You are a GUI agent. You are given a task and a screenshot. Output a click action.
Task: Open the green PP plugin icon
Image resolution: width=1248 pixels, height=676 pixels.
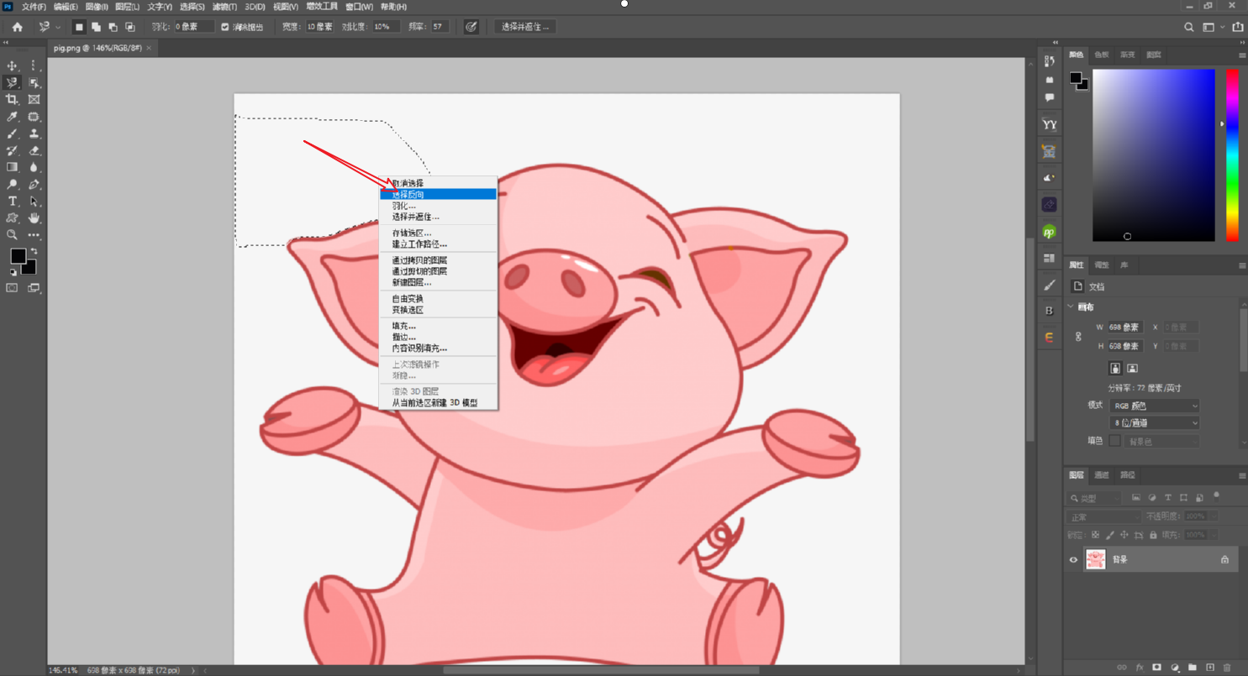pyautogui.click(x=1049, y=232)
